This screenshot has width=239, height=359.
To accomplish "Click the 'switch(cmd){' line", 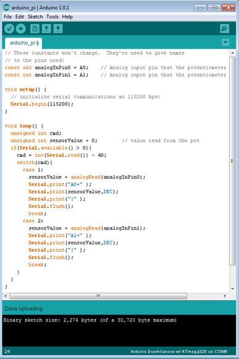I will [34, 163].
